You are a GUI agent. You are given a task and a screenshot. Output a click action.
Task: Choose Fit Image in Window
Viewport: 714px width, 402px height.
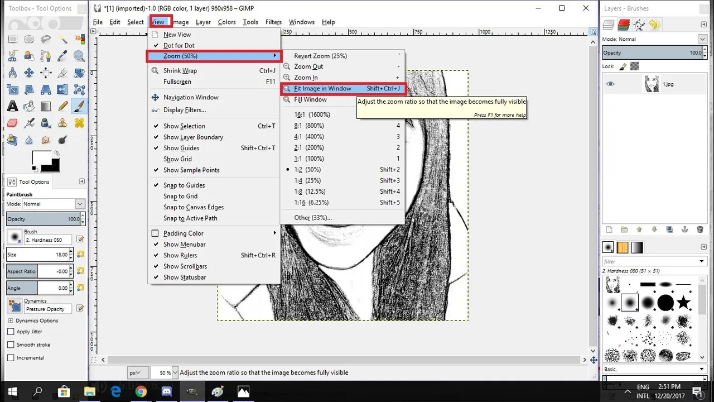342,88
